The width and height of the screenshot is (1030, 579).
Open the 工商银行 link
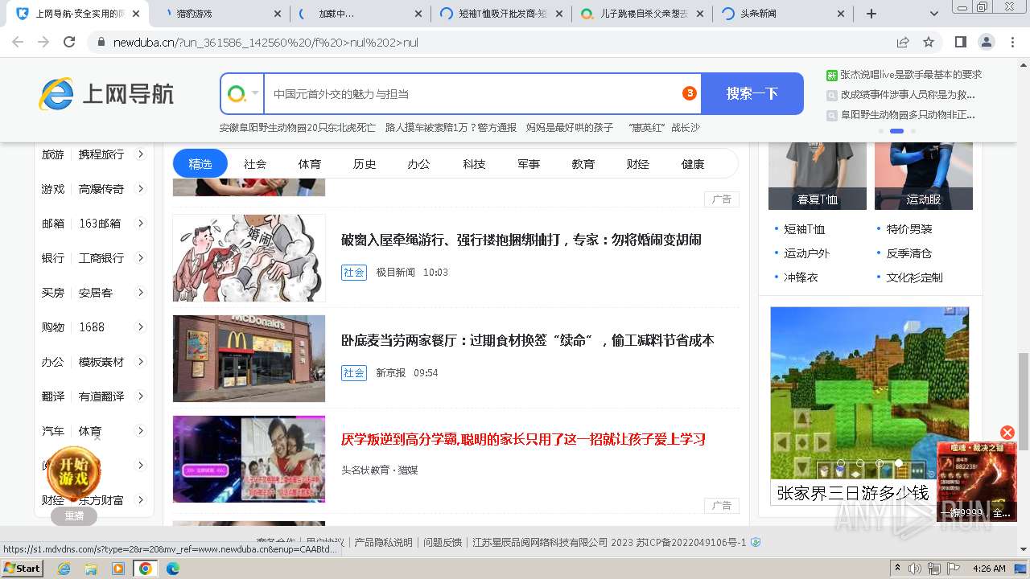[x=101, y=258]
